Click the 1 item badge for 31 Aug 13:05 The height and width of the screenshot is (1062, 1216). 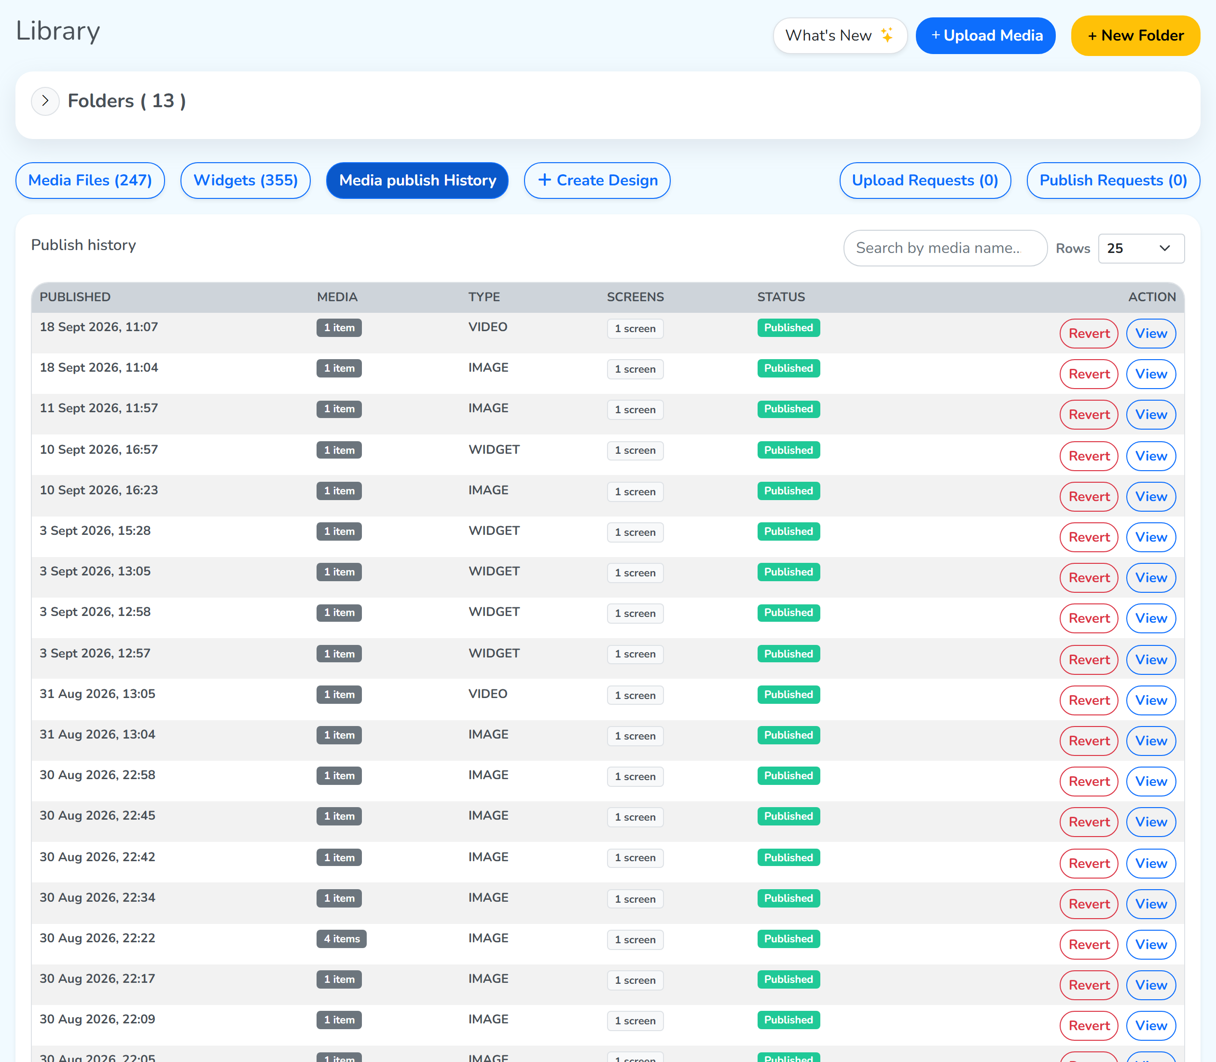click(339, 695)
